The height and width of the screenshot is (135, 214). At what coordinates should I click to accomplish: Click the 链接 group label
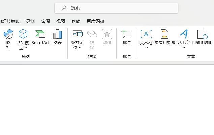point(92,56)
